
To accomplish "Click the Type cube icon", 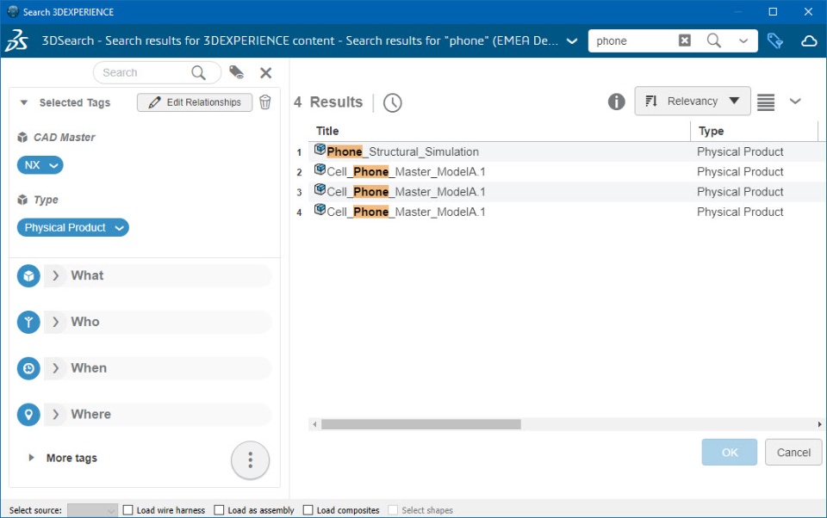I will click(x=22, y=200).
